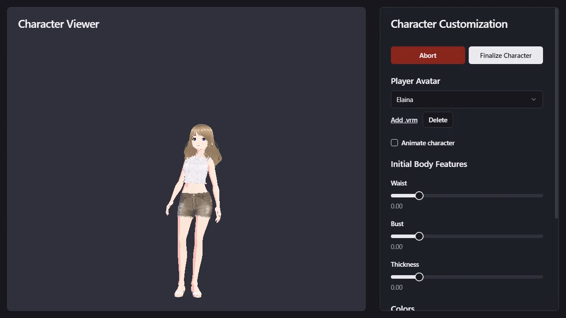Click the far right end of the Waist track
The image size is (566, 318).
541,196
